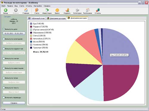This screenshot has height=111, width=149.
Task: Open the Вид menu
Action: [16, 6]
